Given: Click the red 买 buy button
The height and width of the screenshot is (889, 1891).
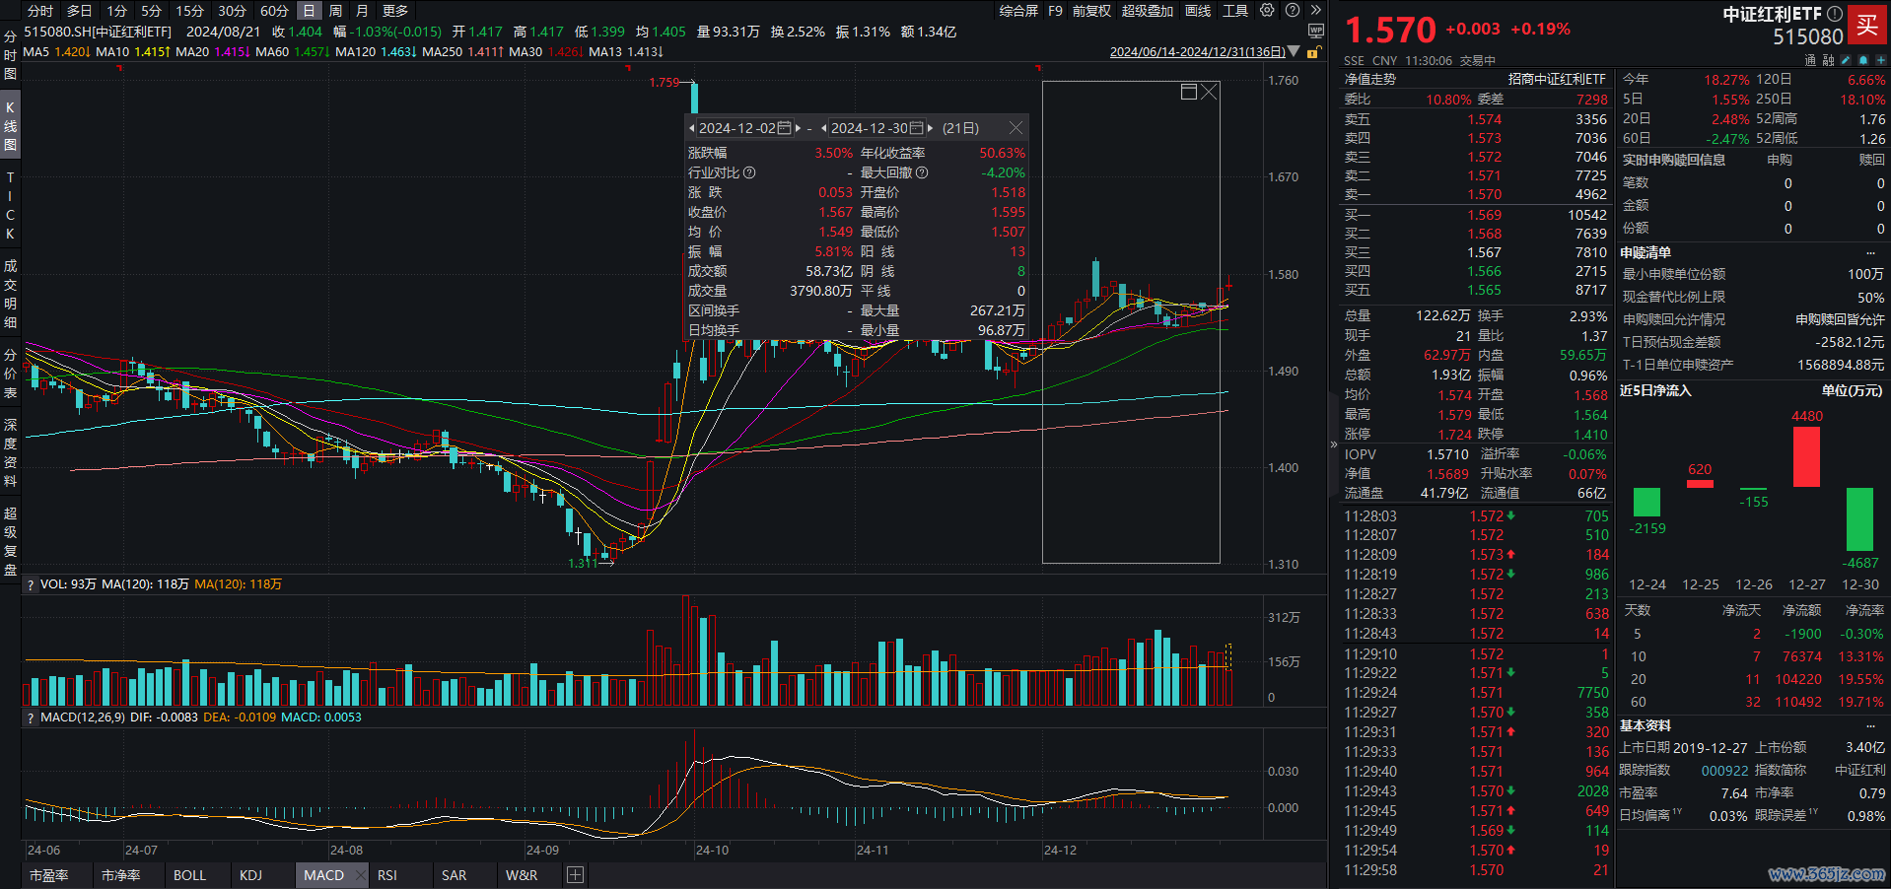Looking at the screenshot, I should click(1867, 26).
